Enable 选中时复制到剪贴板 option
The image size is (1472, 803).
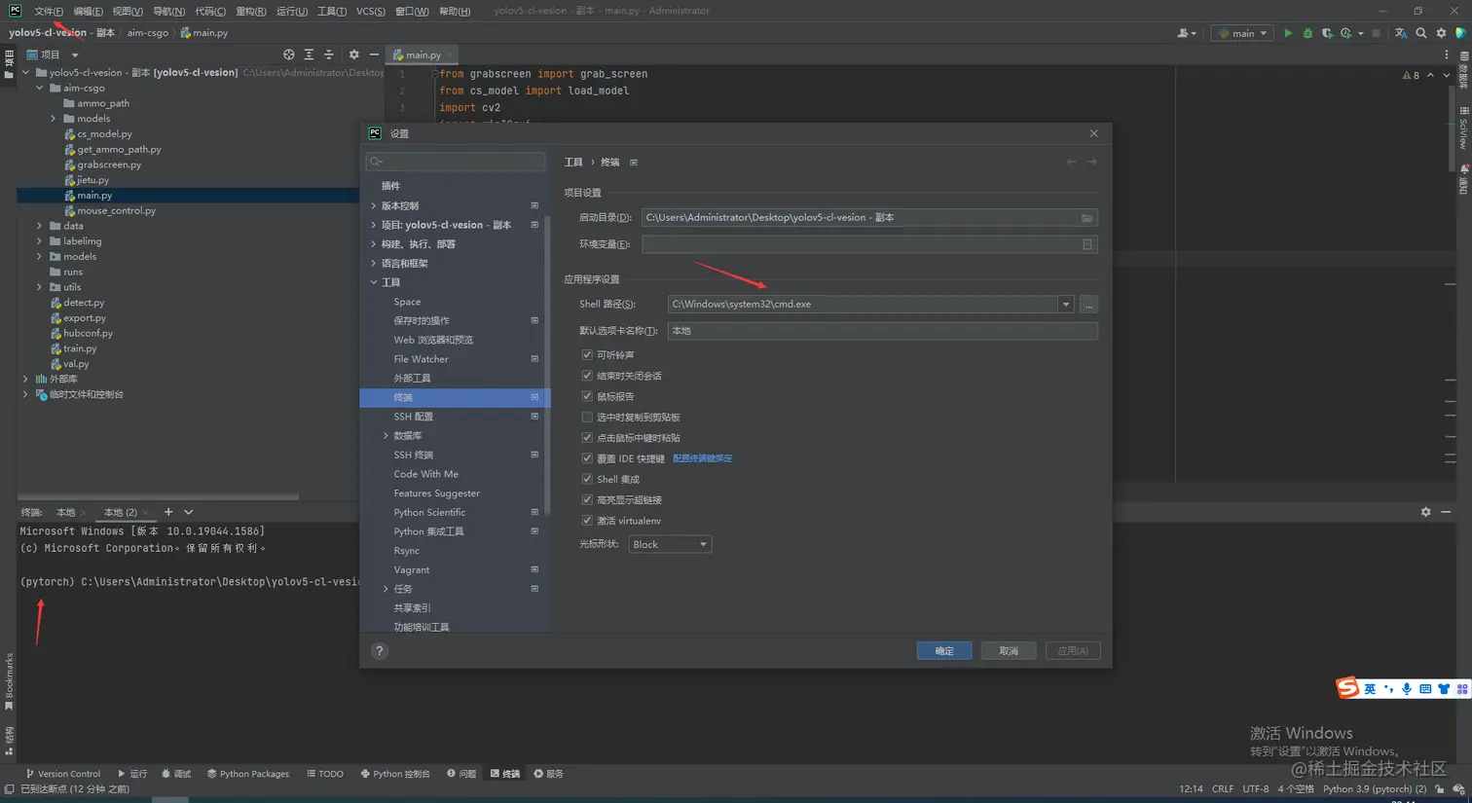click(x=587, y=418)
